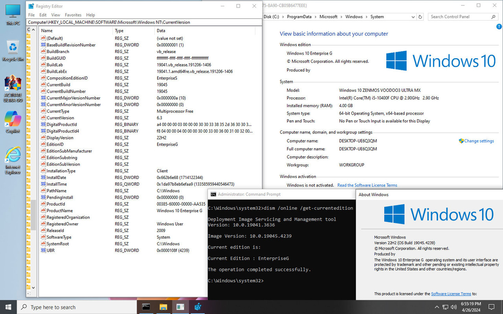Click refresh button in System address bar
The image size is (503, 314).
420,17
